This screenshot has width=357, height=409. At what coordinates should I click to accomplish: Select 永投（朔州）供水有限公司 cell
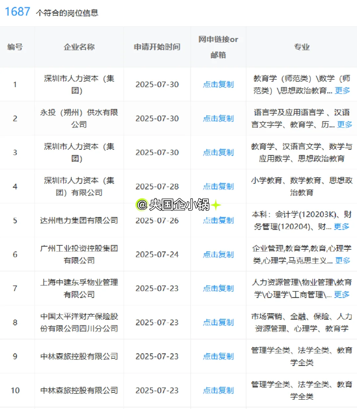[x=79, y=119]
